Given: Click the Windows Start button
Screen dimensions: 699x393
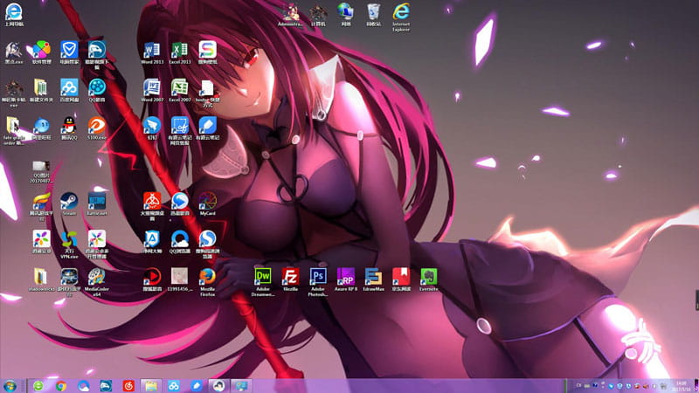Looking at the screenshot, I should click(10, 385).
